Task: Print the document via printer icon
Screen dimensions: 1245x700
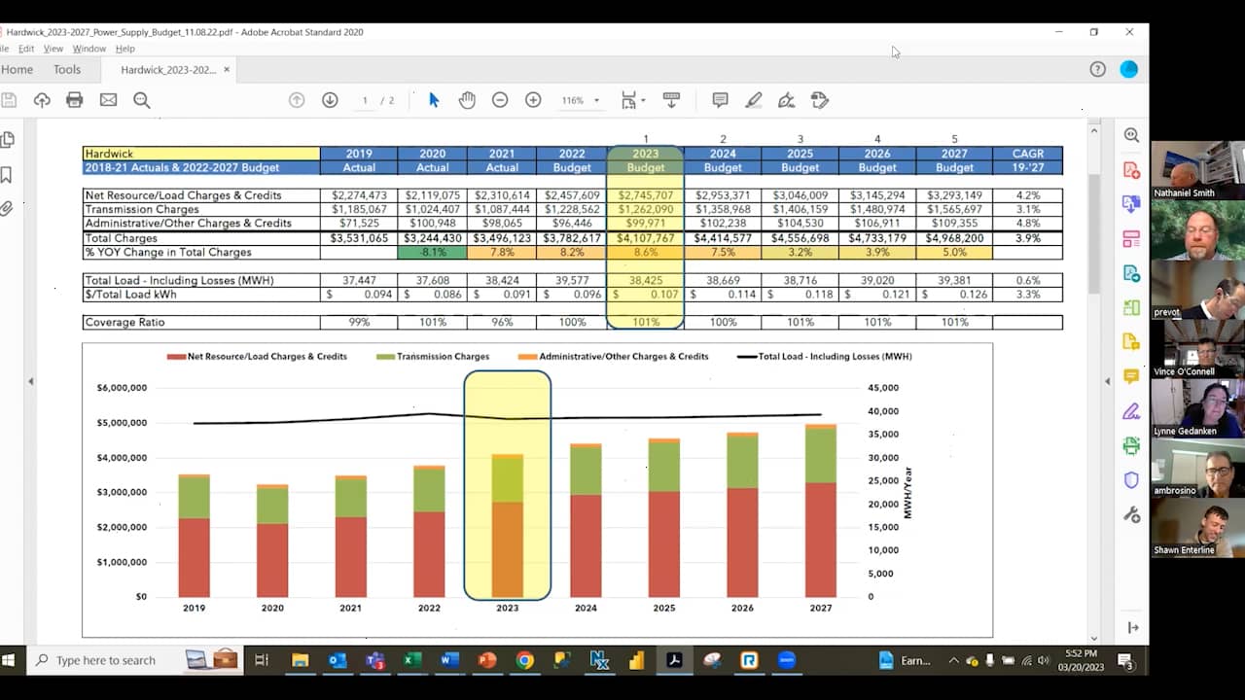Action: pos(75,100)
